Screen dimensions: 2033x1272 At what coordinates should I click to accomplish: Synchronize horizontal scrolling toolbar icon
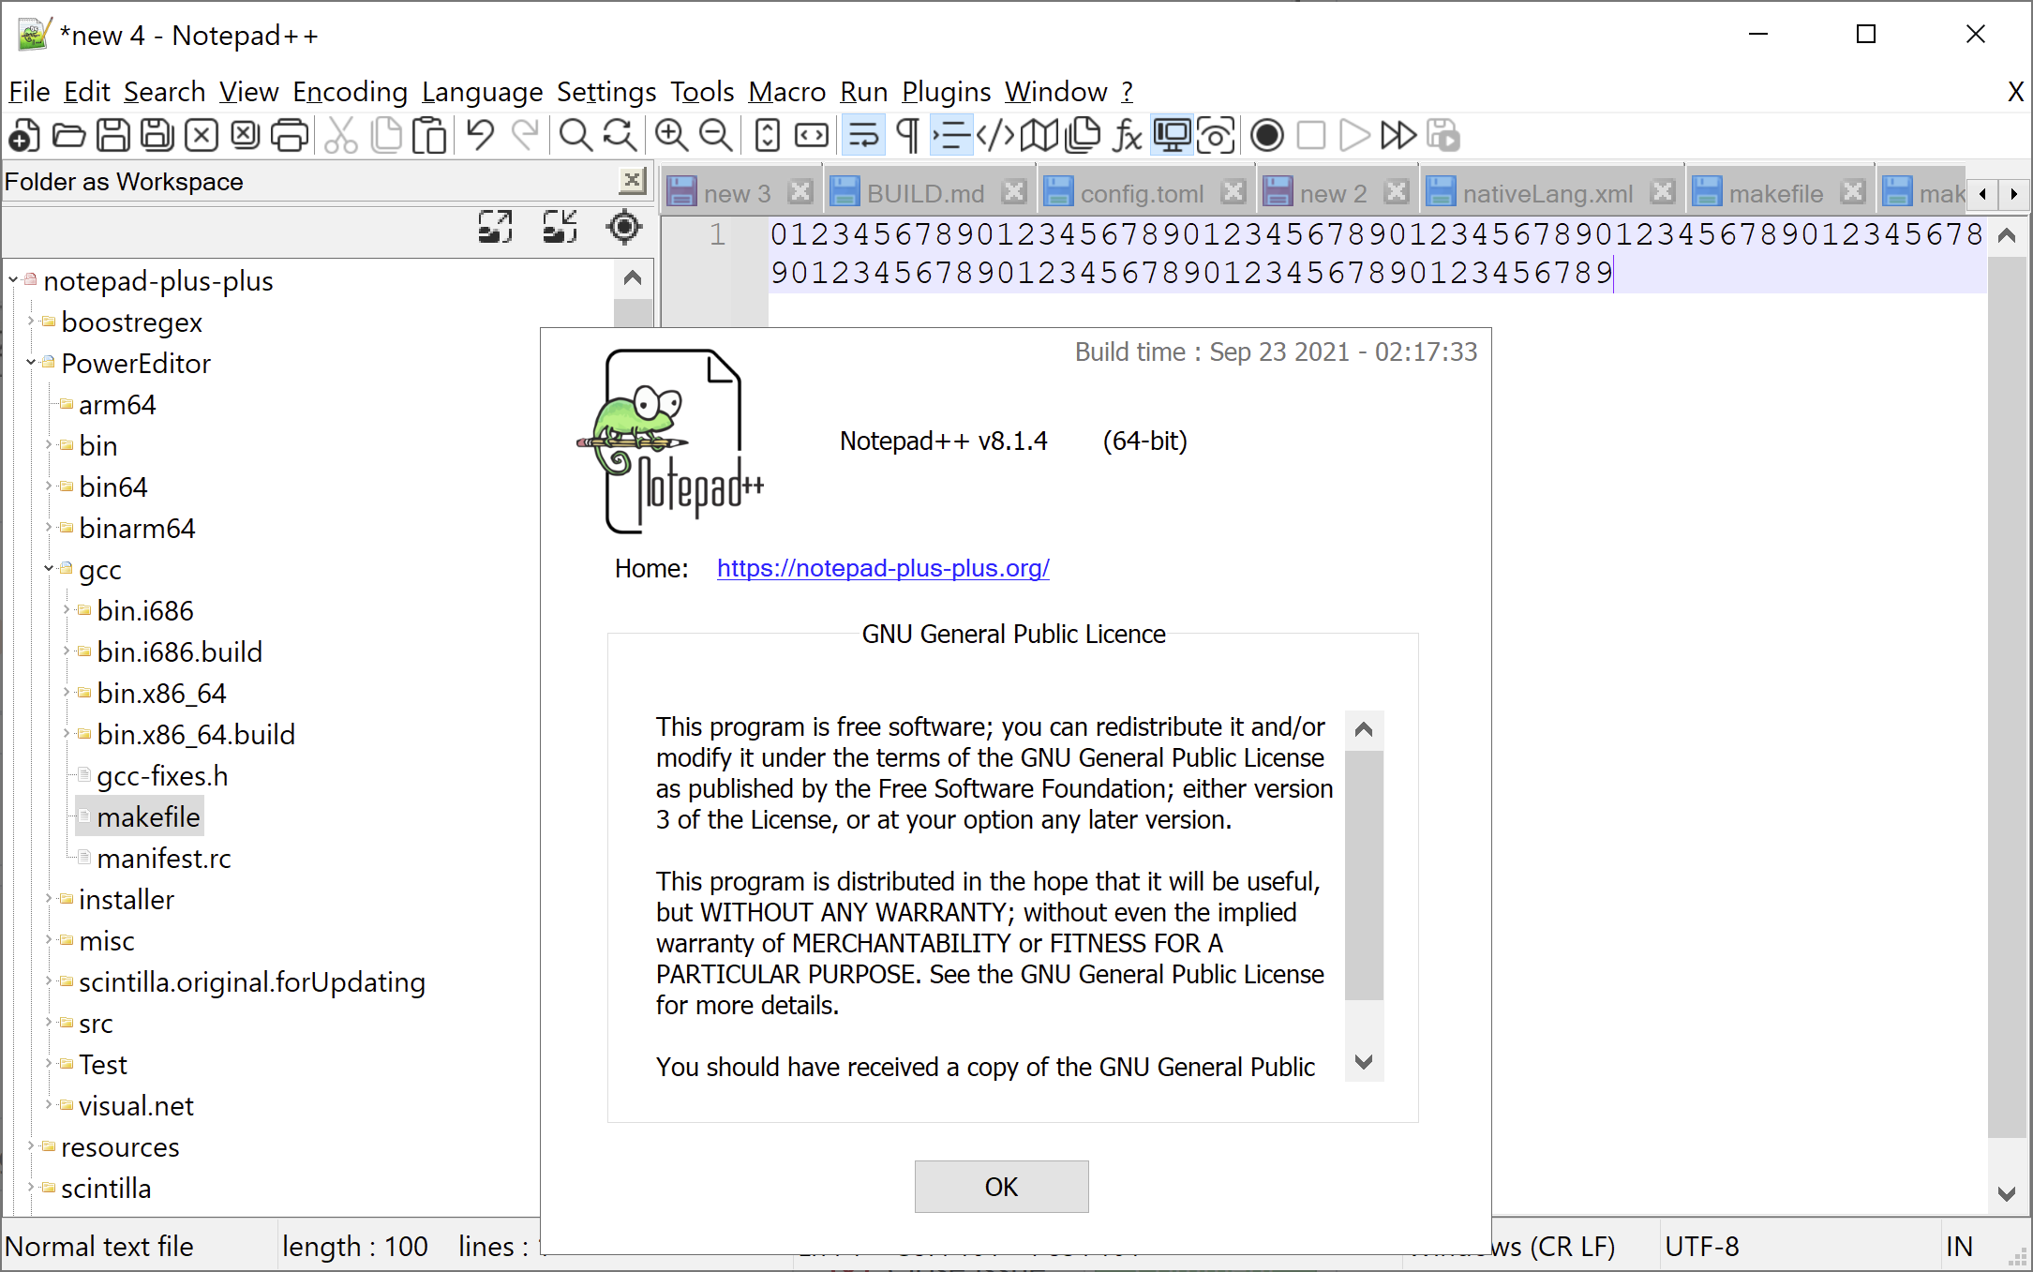tap(812, 136)
